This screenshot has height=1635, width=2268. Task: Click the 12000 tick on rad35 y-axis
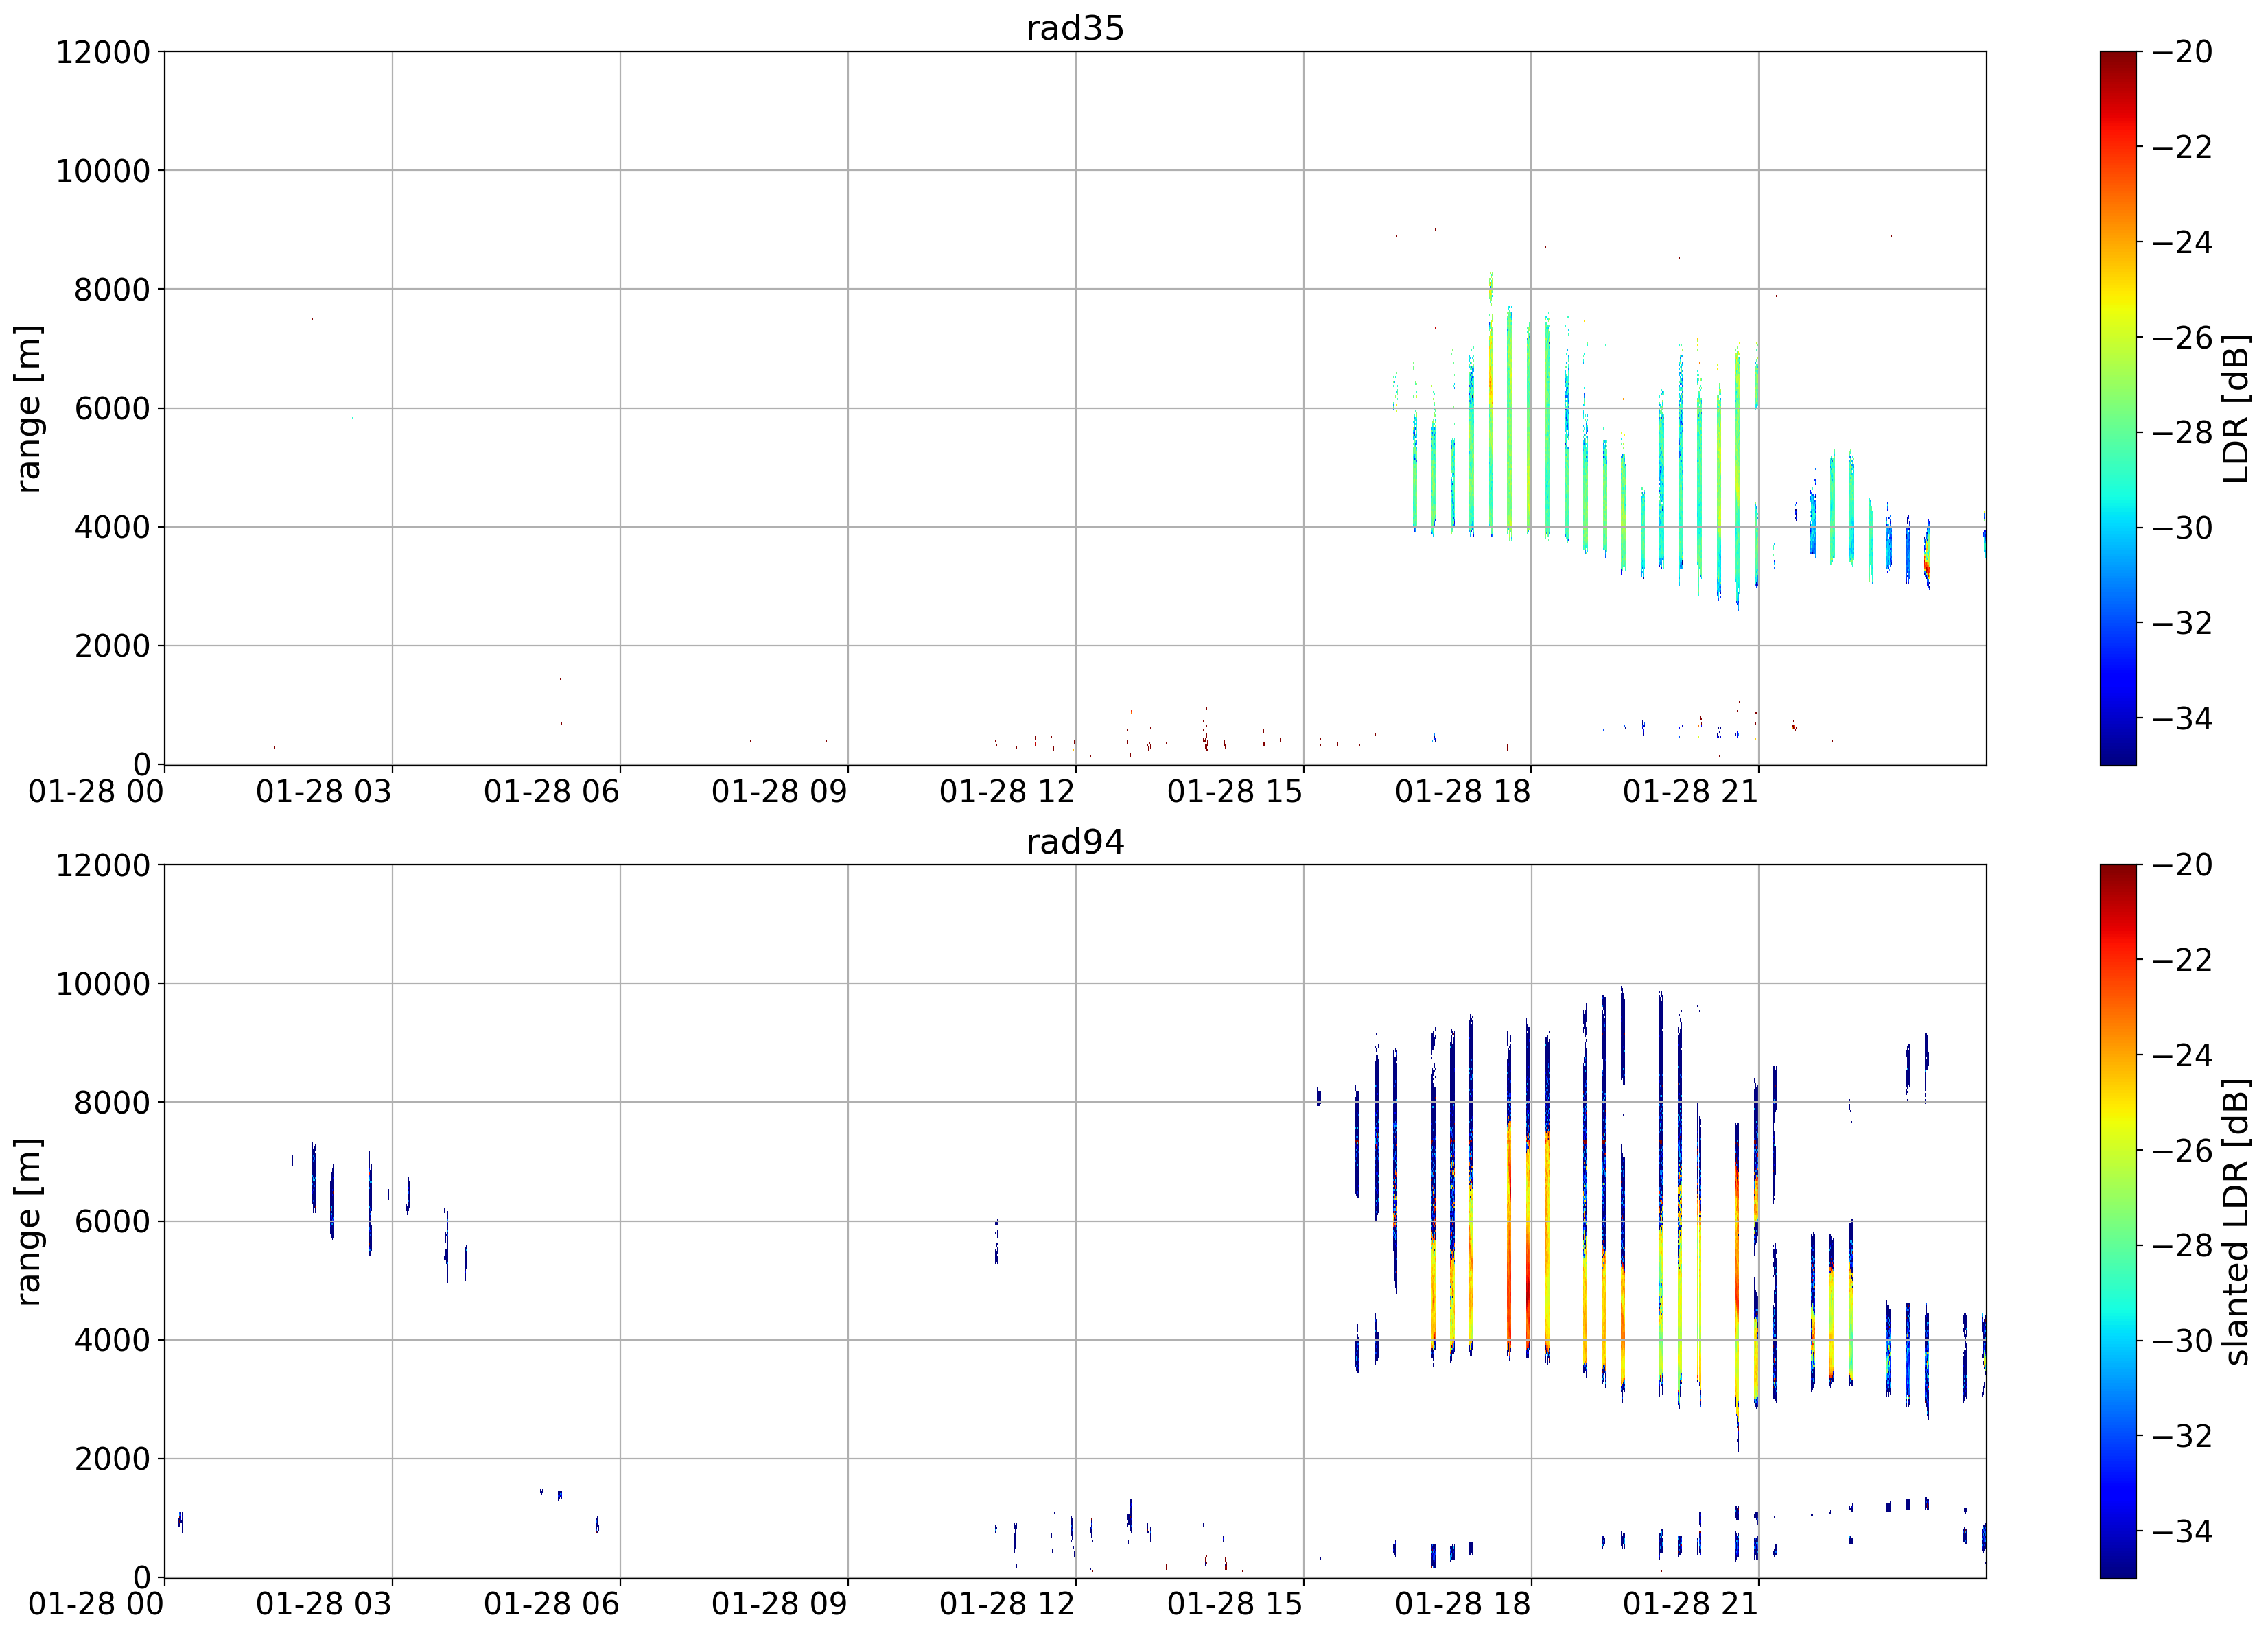pos(103,52)
